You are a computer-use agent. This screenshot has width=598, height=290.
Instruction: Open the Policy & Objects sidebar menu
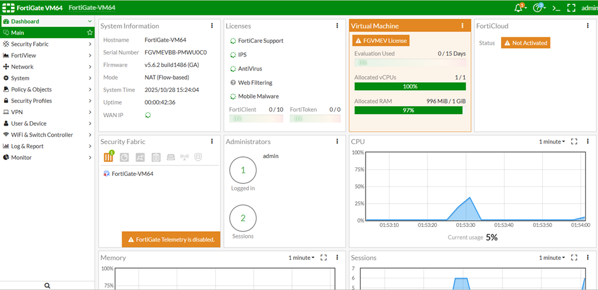coord(47,90)
